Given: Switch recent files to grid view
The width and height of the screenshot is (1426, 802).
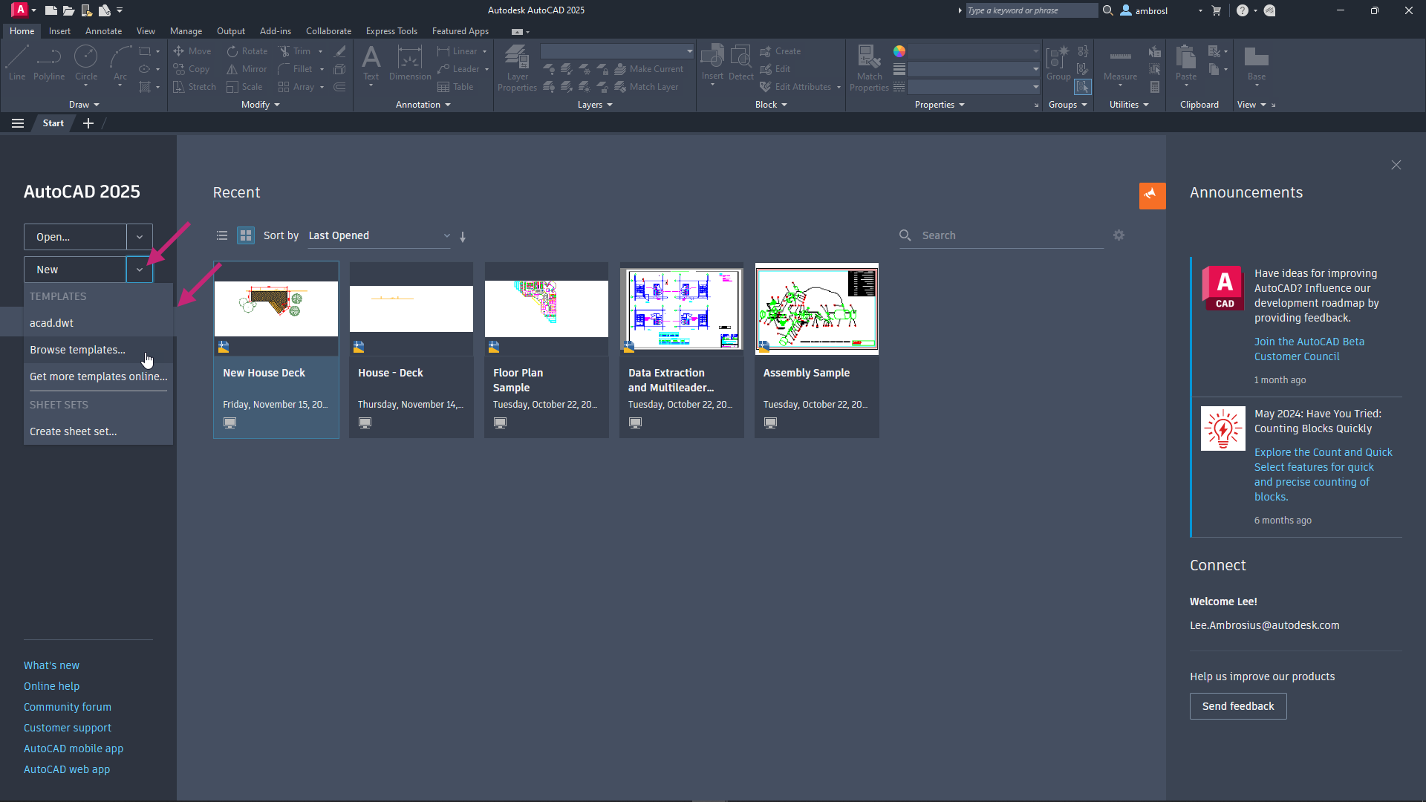Looking at the screenshot, I should click(245, 235).
